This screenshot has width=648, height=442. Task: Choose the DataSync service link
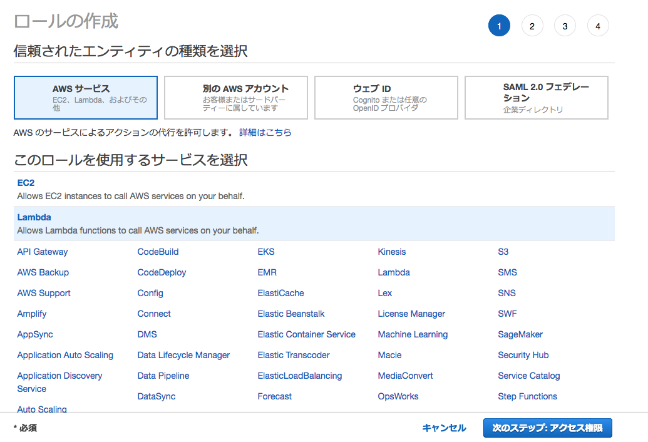point(157,396)
